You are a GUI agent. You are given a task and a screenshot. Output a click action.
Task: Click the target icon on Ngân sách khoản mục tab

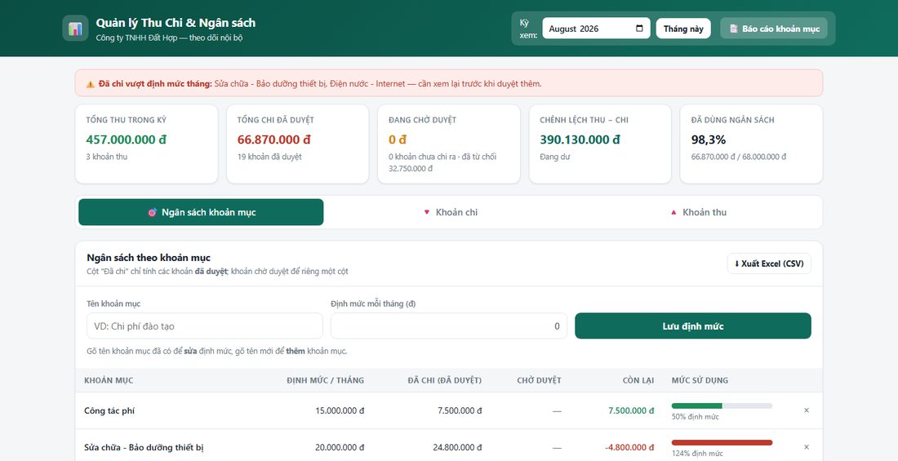[x=152, y=212]
